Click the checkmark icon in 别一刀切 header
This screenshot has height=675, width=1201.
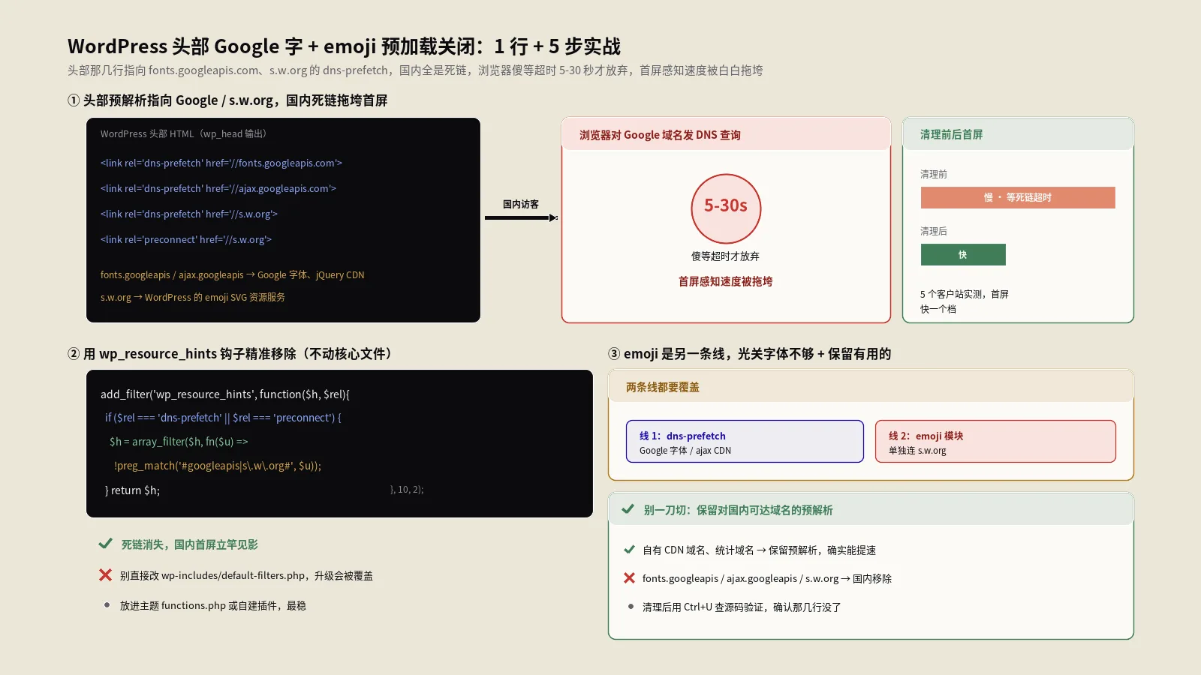click(628, 509)
